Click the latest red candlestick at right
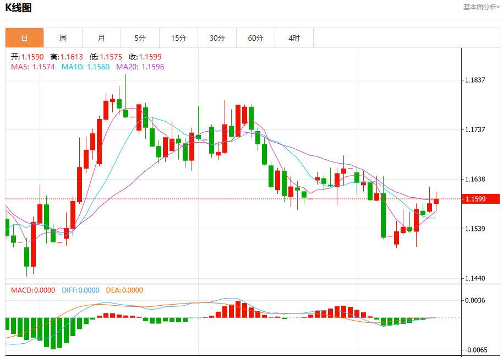The width and height of the screenshot is (503, 357). point(436,201)
